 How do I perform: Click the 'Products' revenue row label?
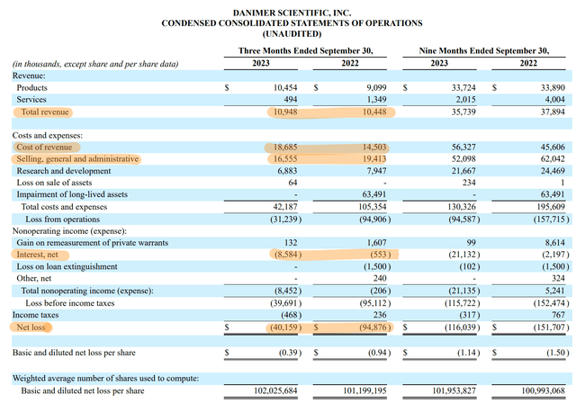tap(32, 88)
